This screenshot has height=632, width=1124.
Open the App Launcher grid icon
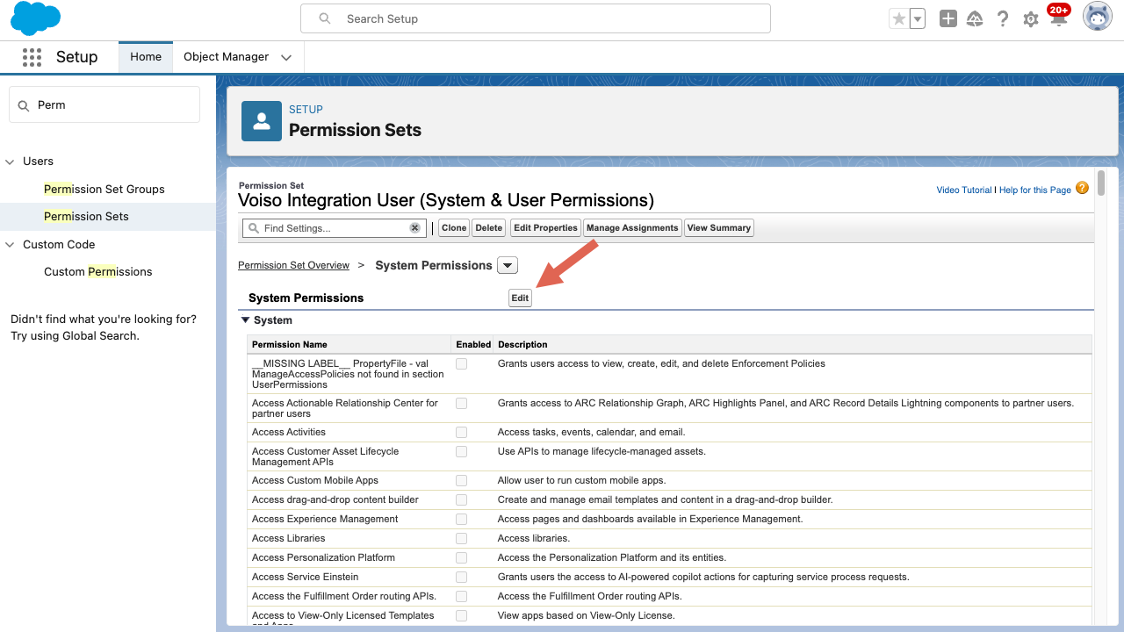point(32,57)
